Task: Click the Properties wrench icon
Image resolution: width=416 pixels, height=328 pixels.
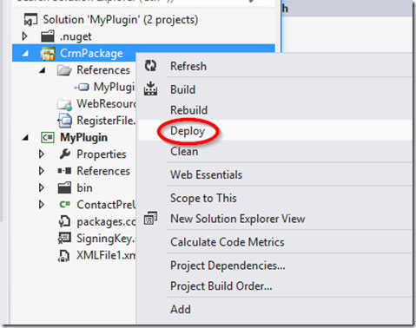Action: (x=65, y=154)
